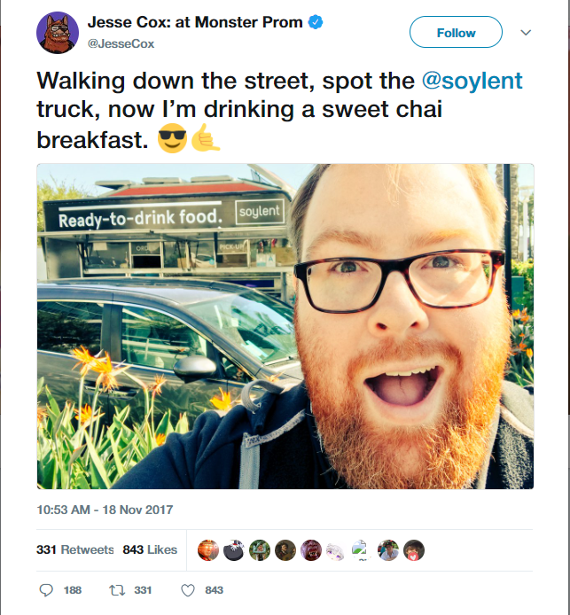
Task: Like the tweet with the heart icon
Action: click(x=187, y=590)
